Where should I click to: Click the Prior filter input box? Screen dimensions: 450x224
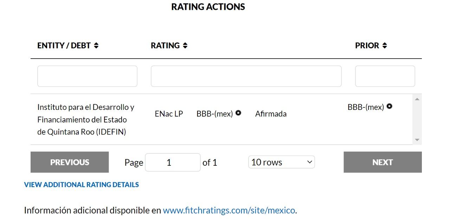pyautogui.click(x=385, y=76)
